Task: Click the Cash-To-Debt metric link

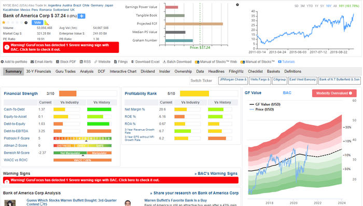Action: click(x=14, y=109)
